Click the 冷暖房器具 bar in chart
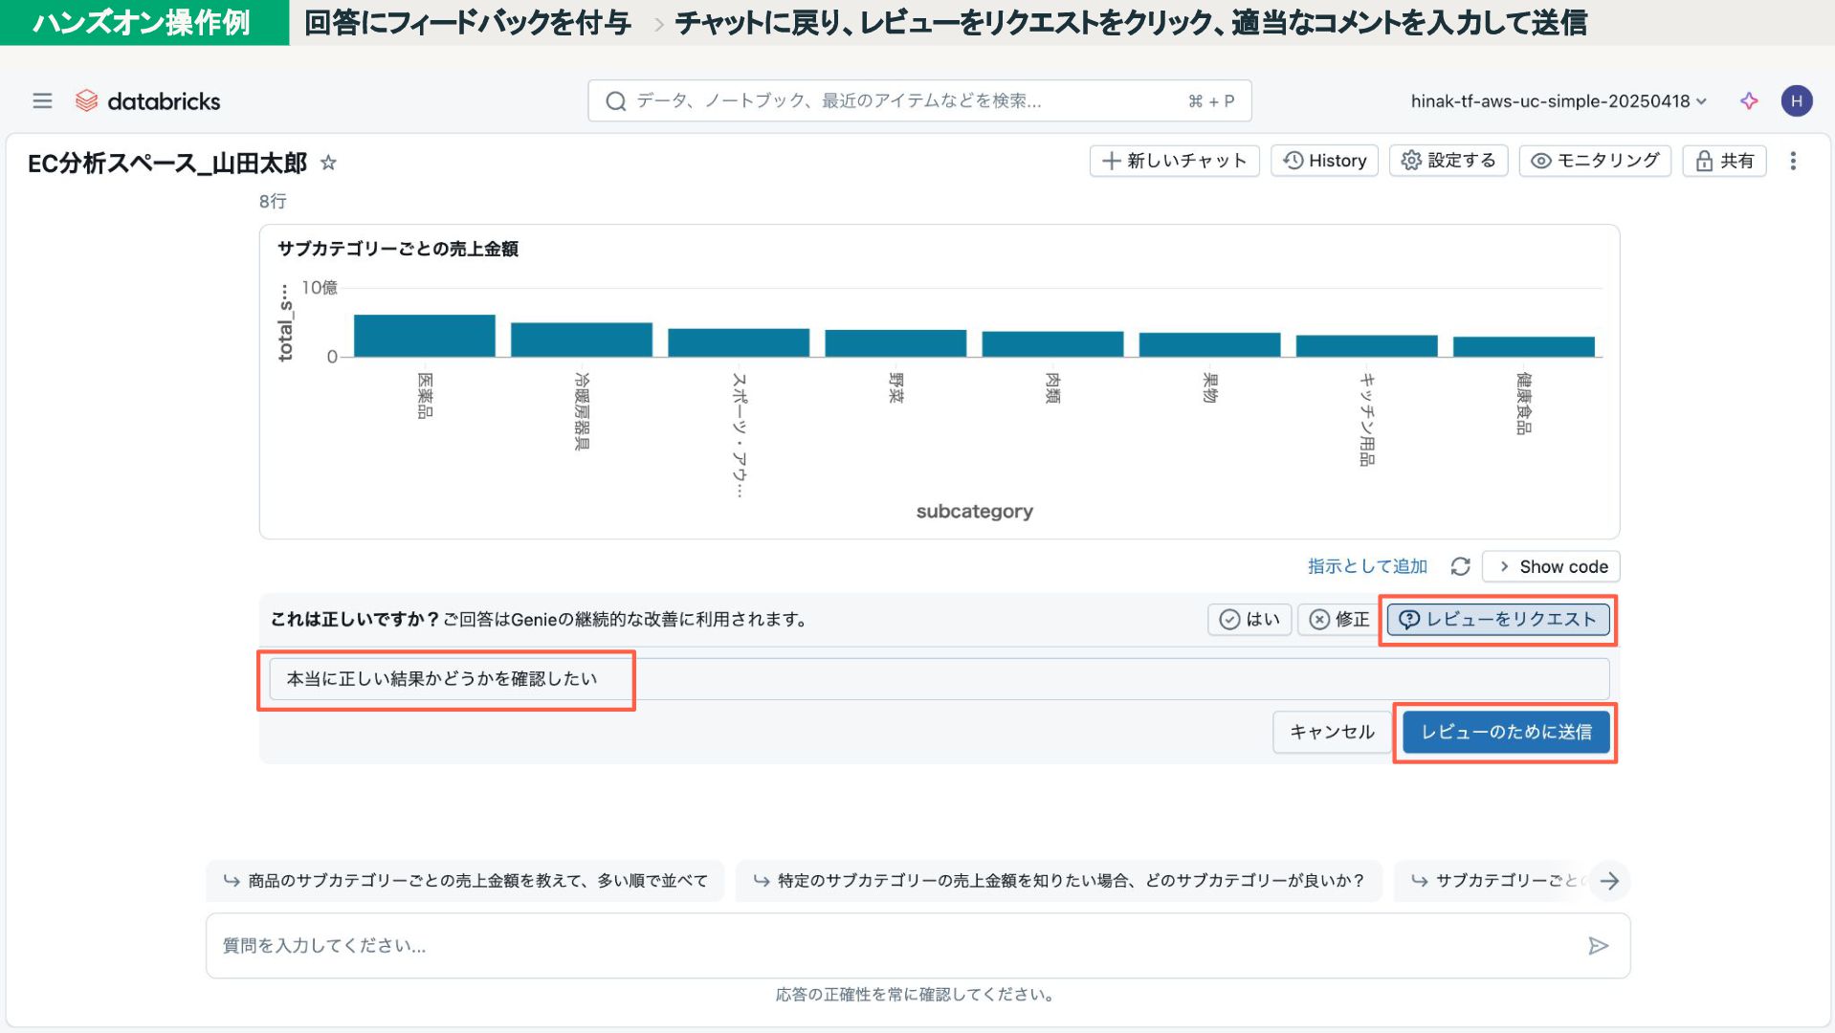1835x1033 pixels. click(x=582, y=340)
